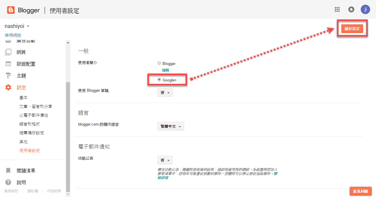Open the 設定 menu item
The image size is (376, 197).
21,88
